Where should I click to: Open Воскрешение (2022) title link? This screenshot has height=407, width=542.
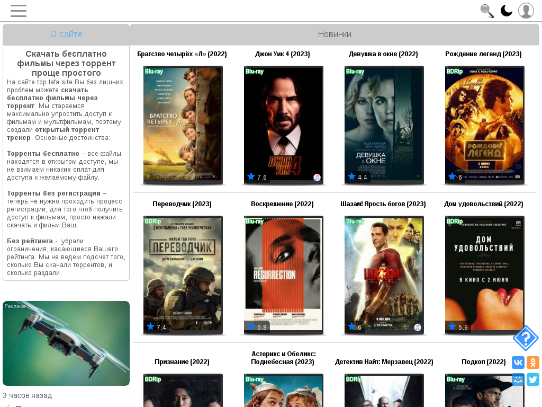283,204
